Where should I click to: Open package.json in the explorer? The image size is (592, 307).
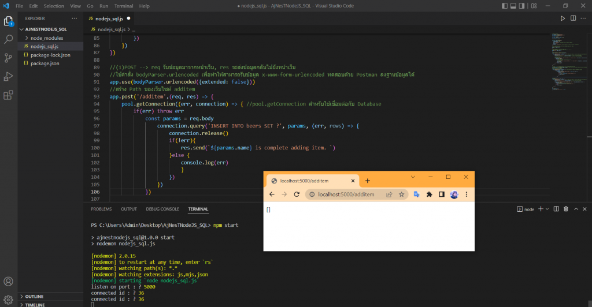51,63
